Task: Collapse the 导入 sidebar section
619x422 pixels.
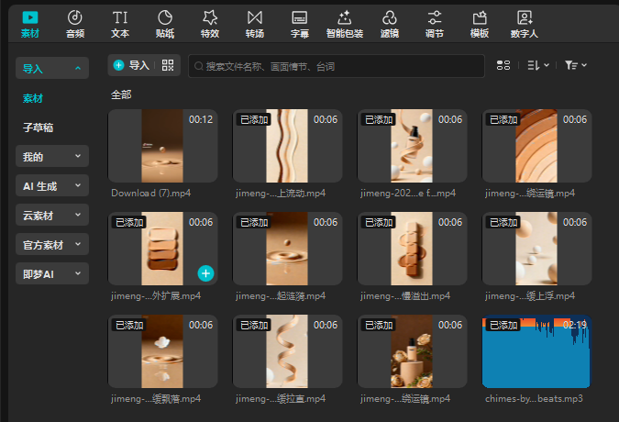Action: click(52, 68)
